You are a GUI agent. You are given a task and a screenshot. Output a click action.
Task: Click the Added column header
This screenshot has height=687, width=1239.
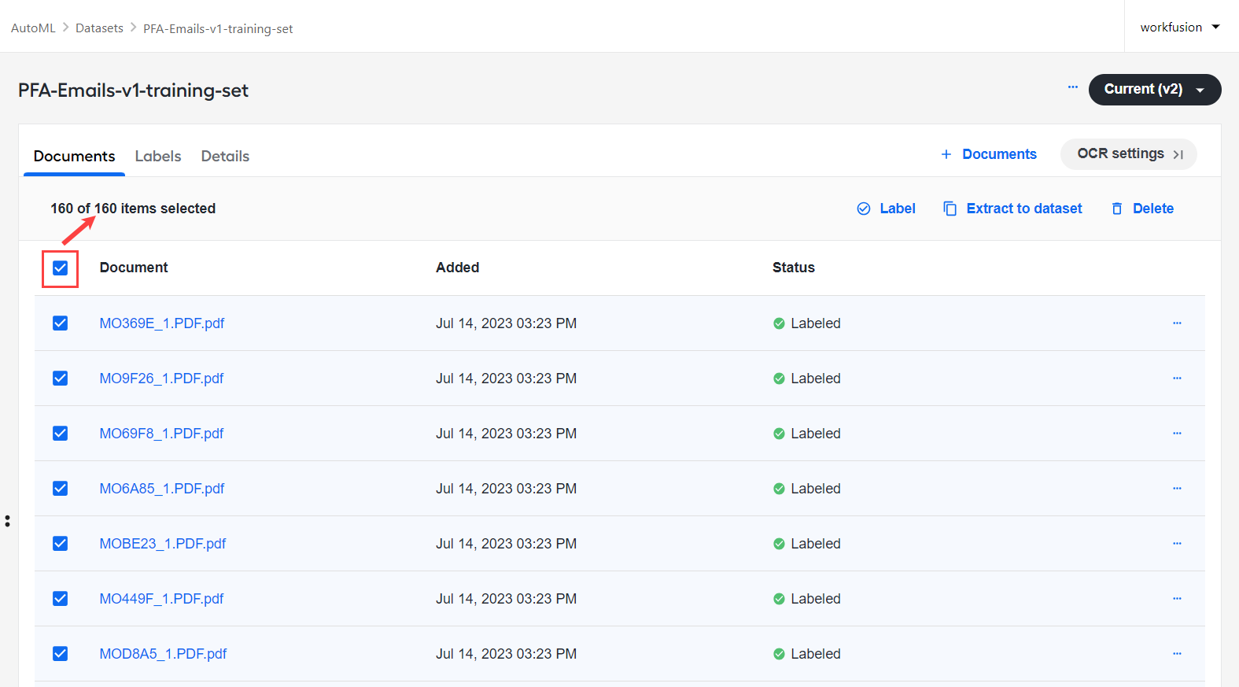(x=458, y=268)
